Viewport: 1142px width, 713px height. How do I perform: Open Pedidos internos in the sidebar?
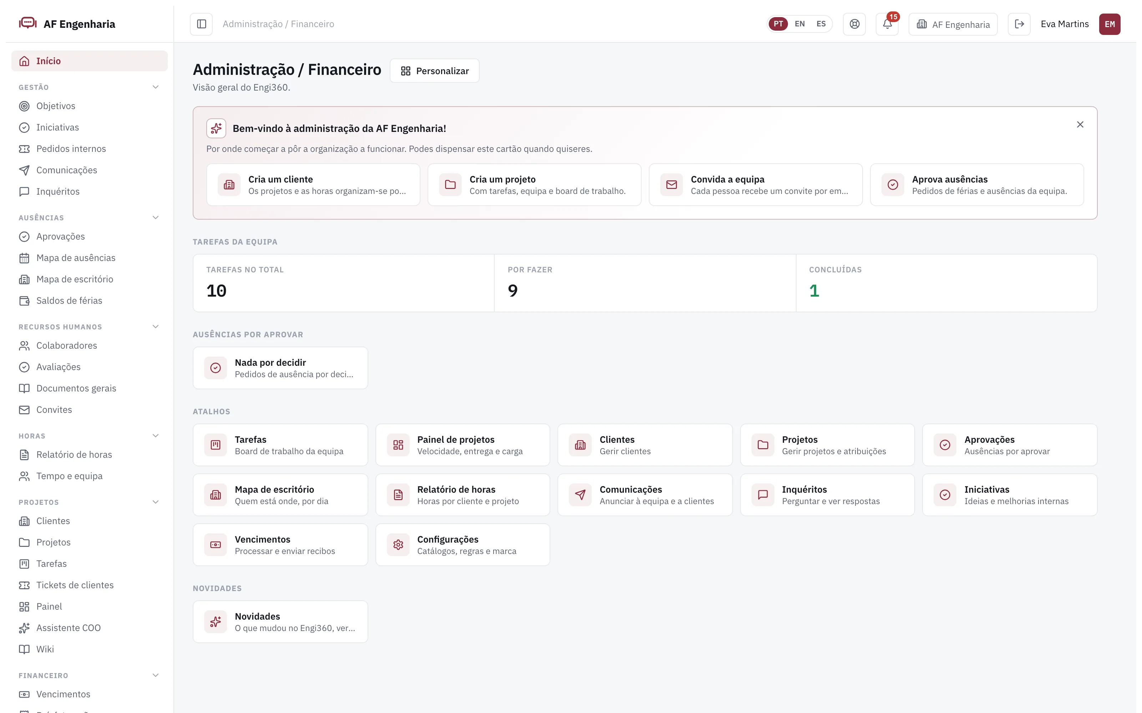pyautogui.click(x=90, y=149)
